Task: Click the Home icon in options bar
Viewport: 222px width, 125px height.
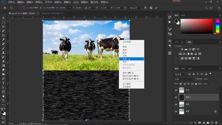Action: tap(5, 8)
